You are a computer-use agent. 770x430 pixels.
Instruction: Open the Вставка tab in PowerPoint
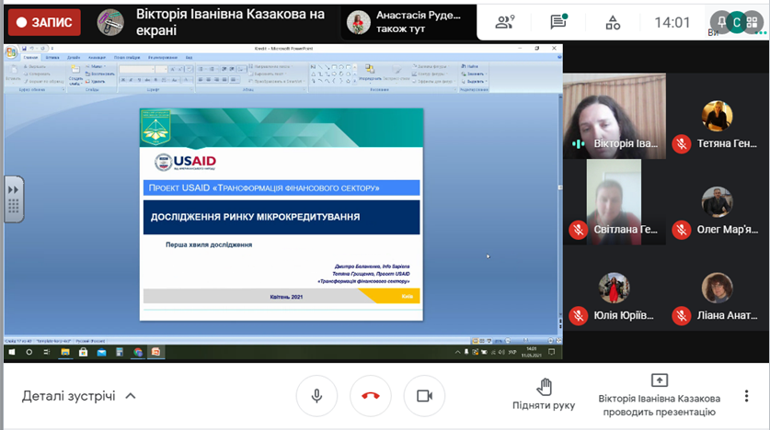coord(52,57)
